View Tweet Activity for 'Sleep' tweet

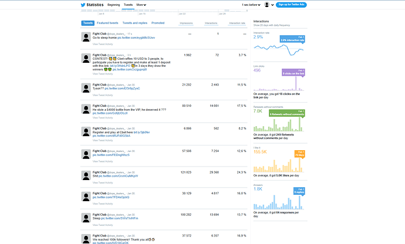coord(103,225)
